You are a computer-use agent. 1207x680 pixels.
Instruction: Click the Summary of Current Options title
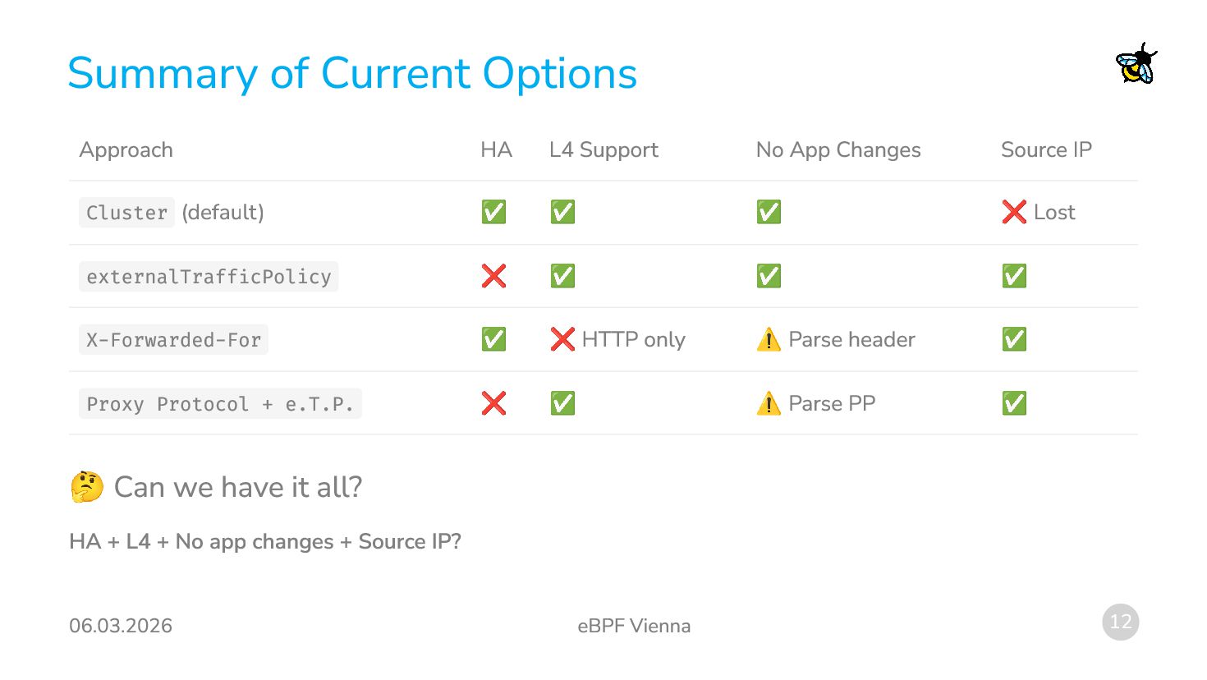pos(352,74)
